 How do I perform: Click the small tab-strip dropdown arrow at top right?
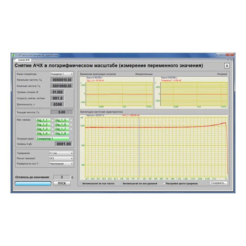[x=228, y=60]
